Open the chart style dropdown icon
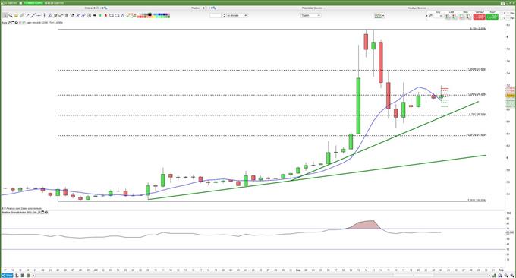This screenshot has height=278, width=516. pyautogui.click(x=379, y=15)
